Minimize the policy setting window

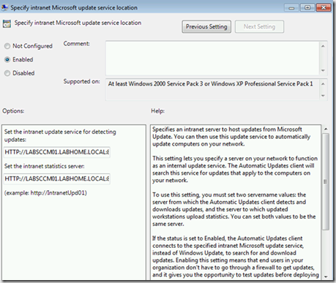pyautogui.click(x=291, y=8)
